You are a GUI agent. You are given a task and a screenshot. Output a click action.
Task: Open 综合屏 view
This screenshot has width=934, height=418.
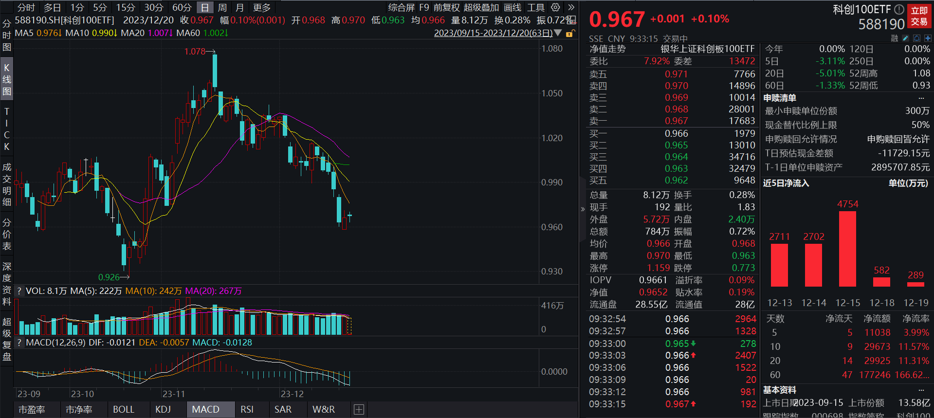[402, 7]
